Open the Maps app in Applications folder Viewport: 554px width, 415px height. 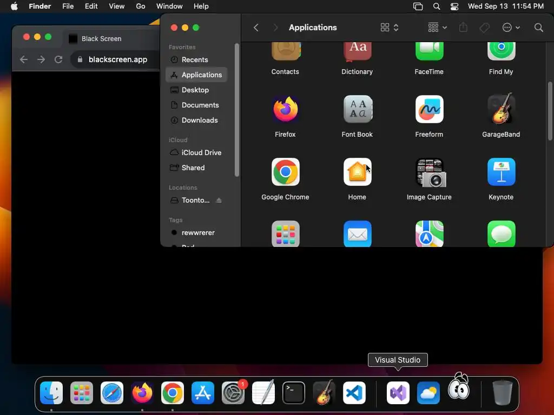pos(429,233)
